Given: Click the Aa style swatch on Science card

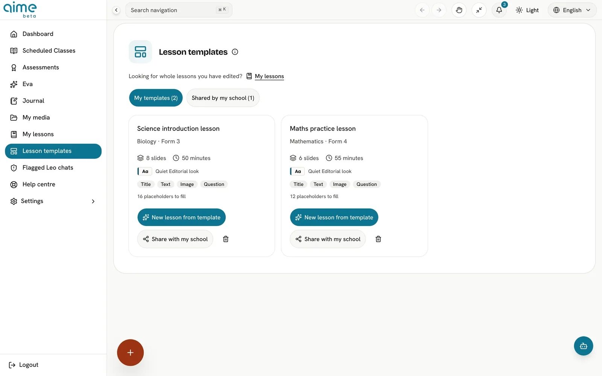Looking at the screenshot, I should point(145,171).
